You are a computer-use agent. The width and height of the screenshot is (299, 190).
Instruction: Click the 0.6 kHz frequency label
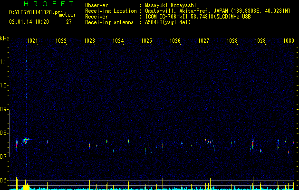tap(4, 180)
